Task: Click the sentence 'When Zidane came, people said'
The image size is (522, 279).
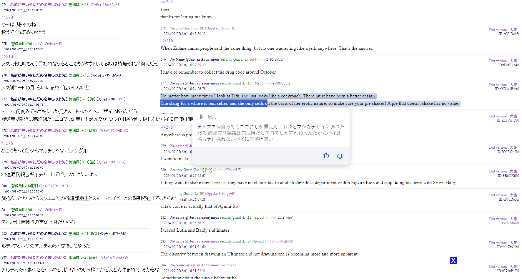Action: click(x=267, y=48)
